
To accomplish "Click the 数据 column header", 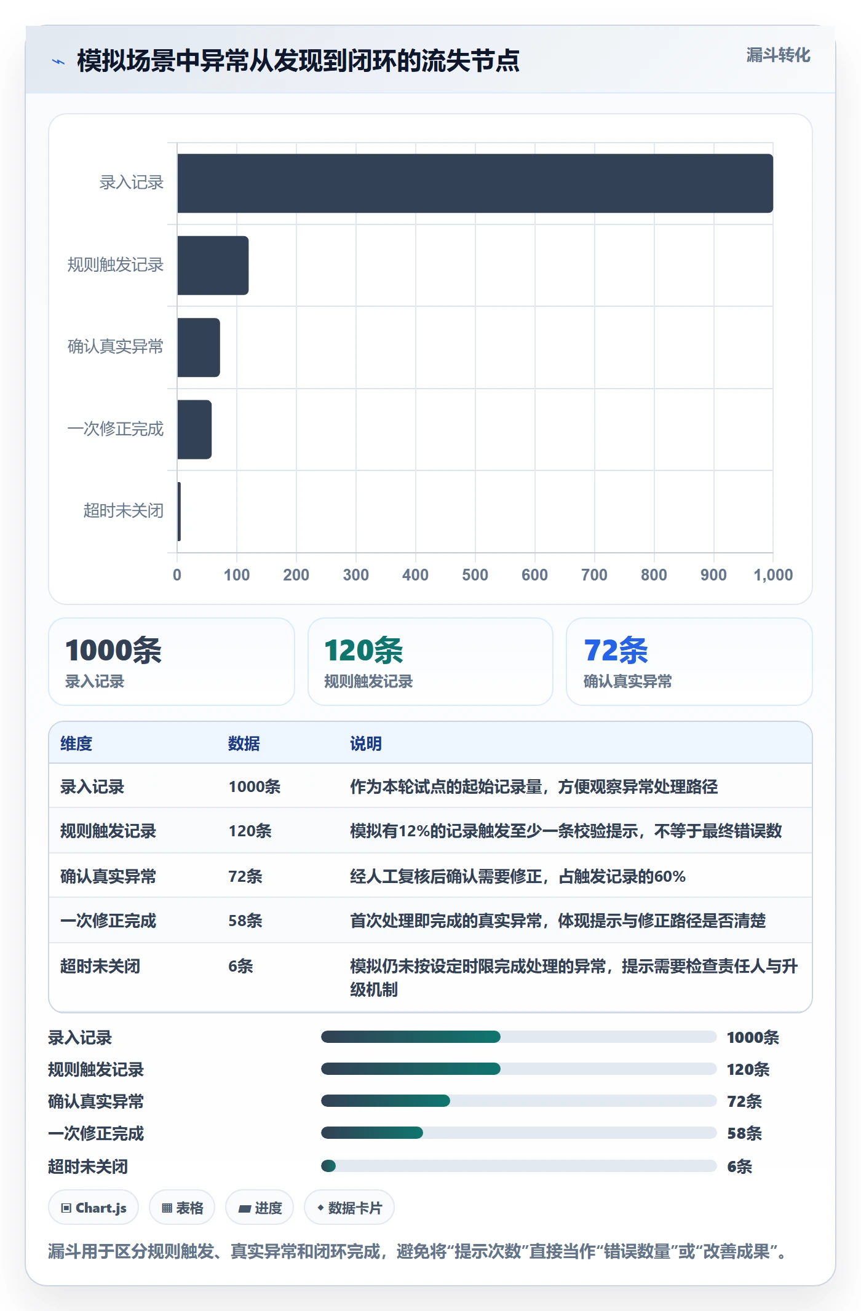I will coord(244,743).
